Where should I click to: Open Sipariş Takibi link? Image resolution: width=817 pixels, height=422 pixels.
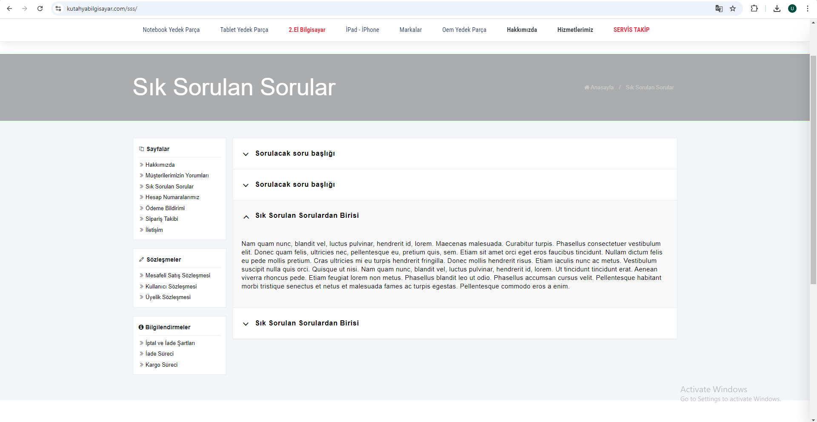click(x=162, y=219)
